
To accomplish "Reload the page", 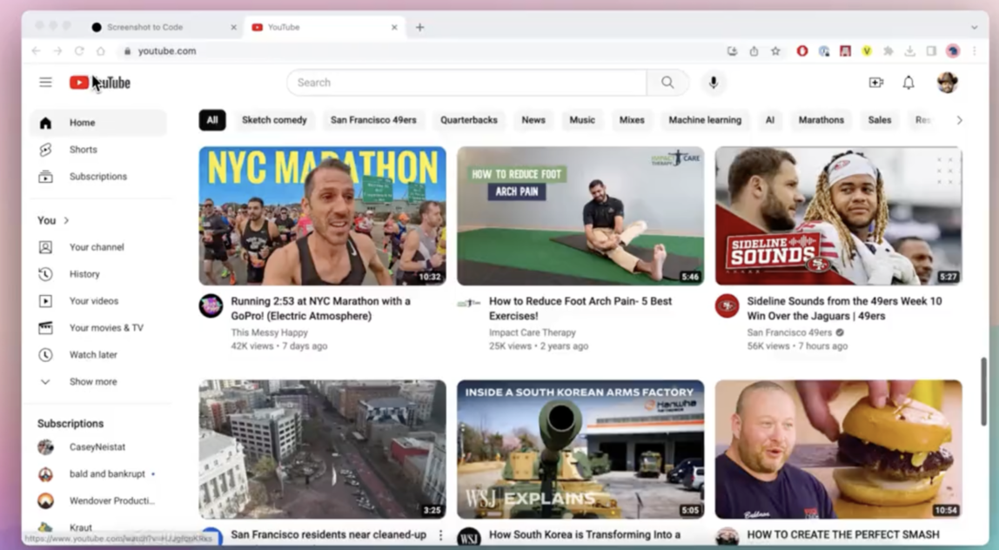I will (79, 51).
